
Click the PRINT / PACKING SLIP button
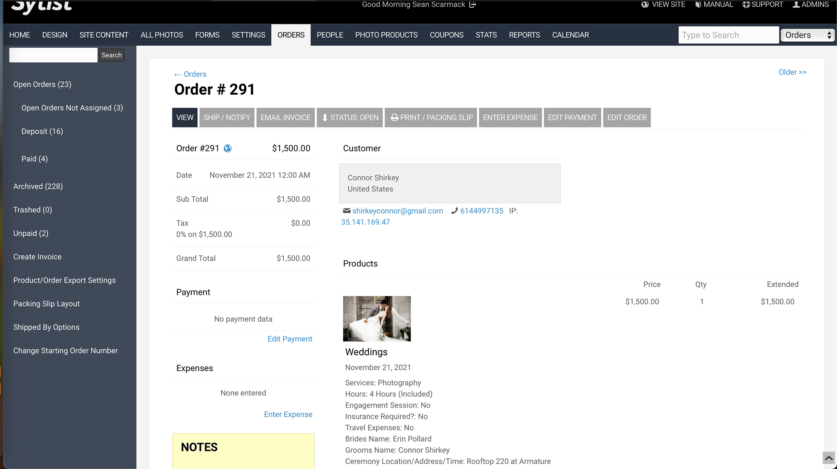[431, 118]
